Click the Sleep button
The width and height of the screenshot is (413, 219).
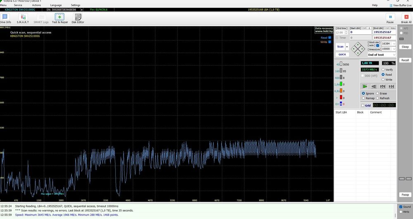click(405, 47)
